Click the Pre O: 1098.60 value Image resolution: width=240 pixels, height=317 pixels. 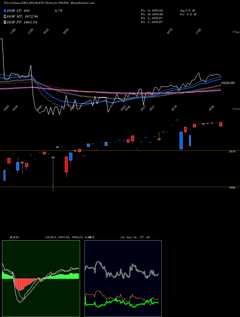[x=152, y=11]
